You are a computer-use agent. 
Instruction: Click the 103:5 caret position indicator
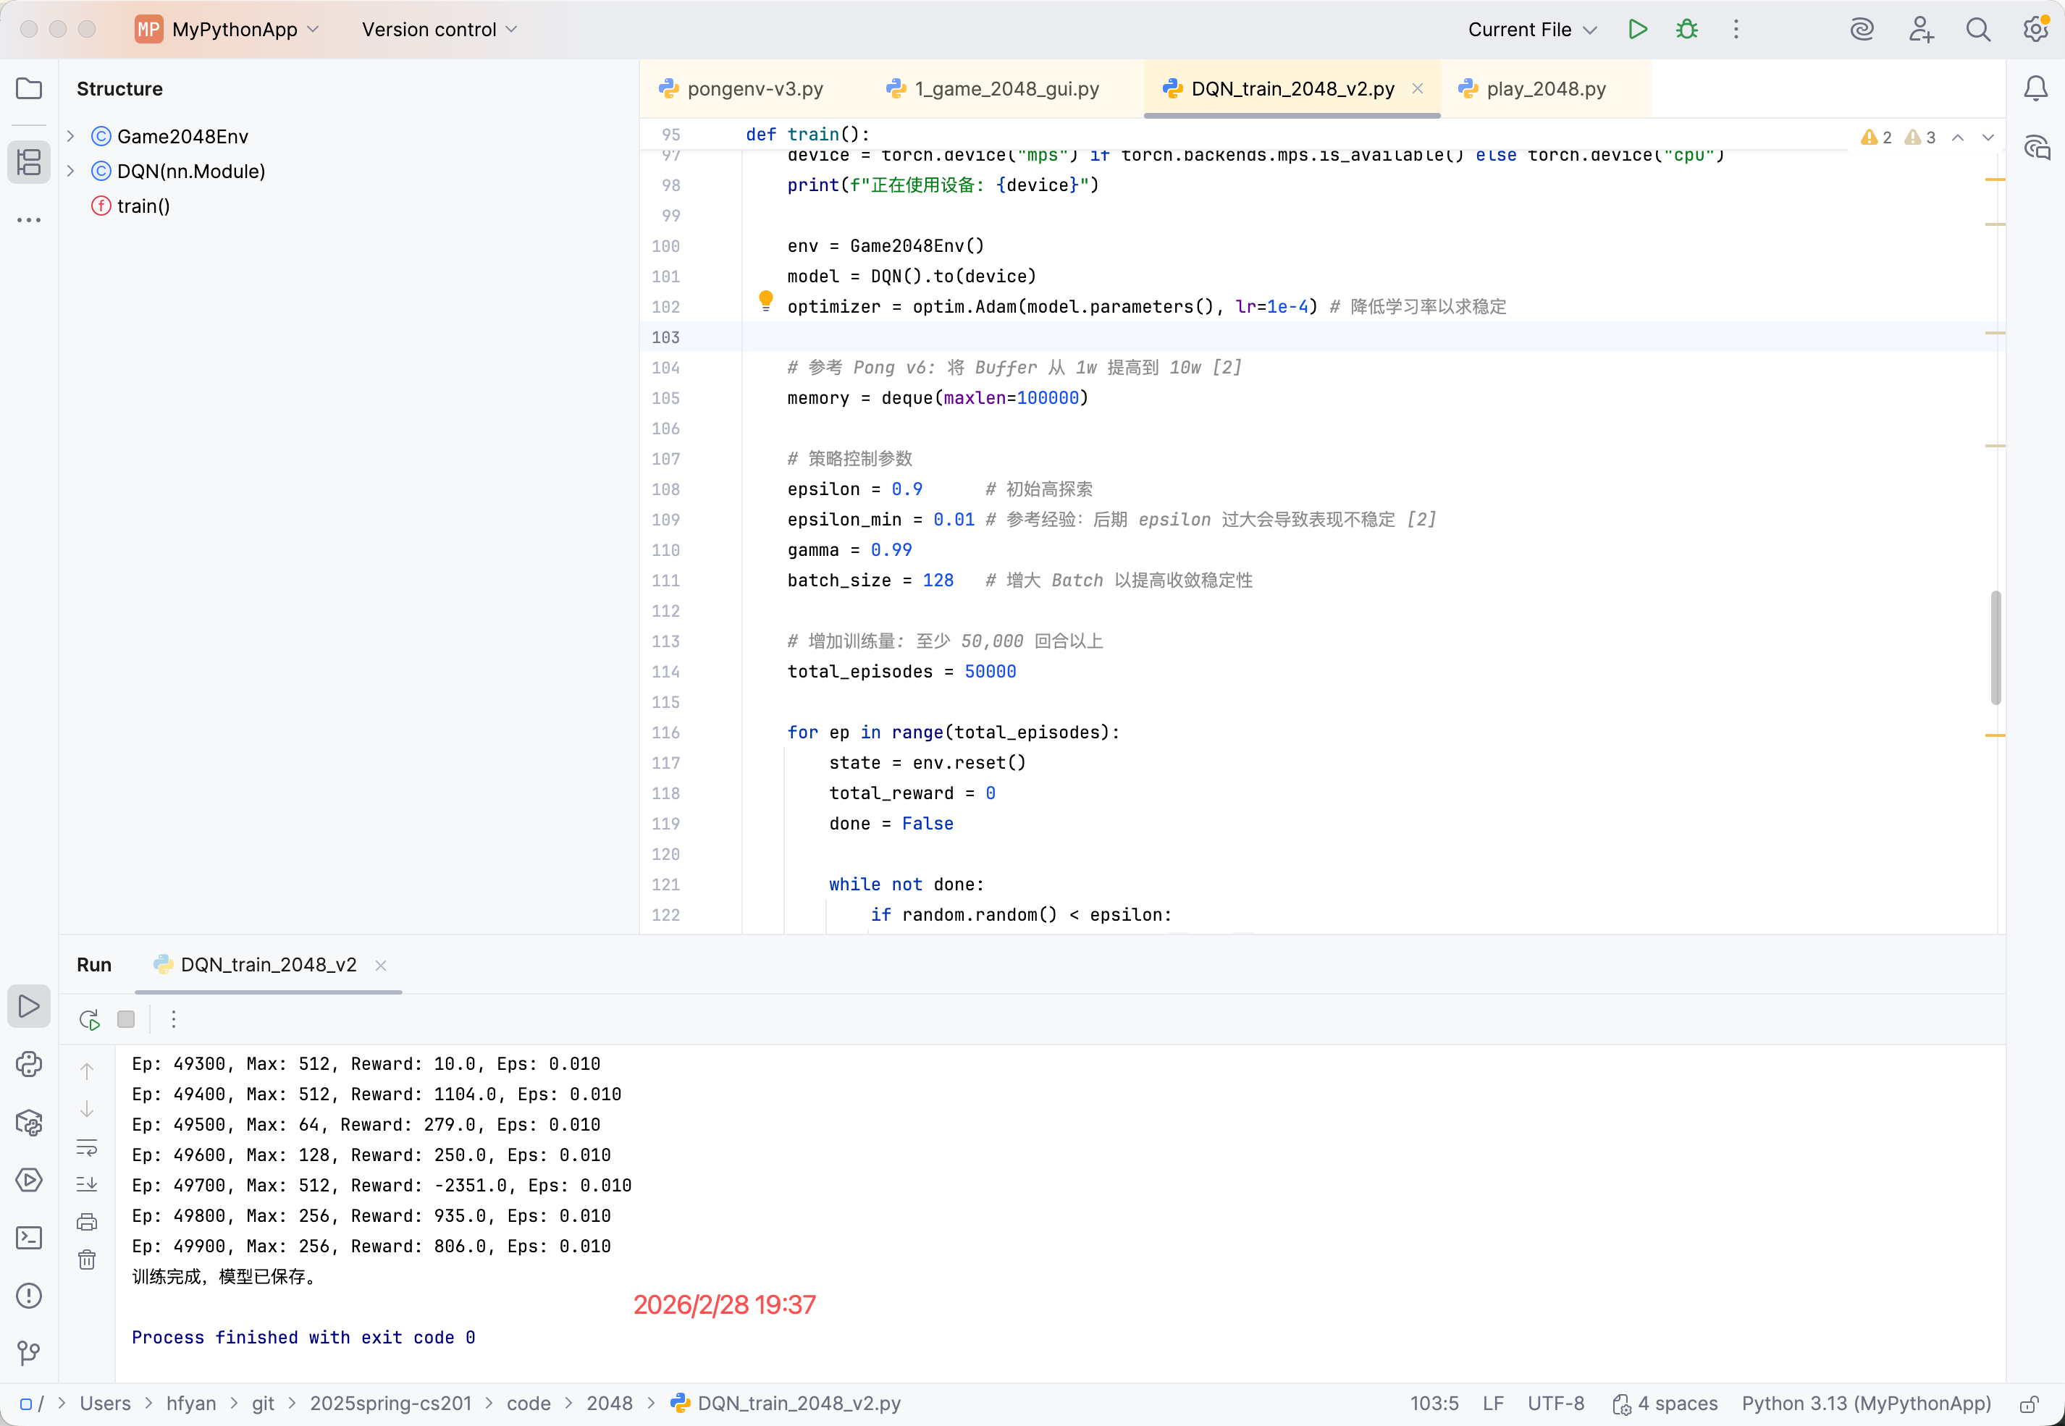[x=1434, y=1404]
